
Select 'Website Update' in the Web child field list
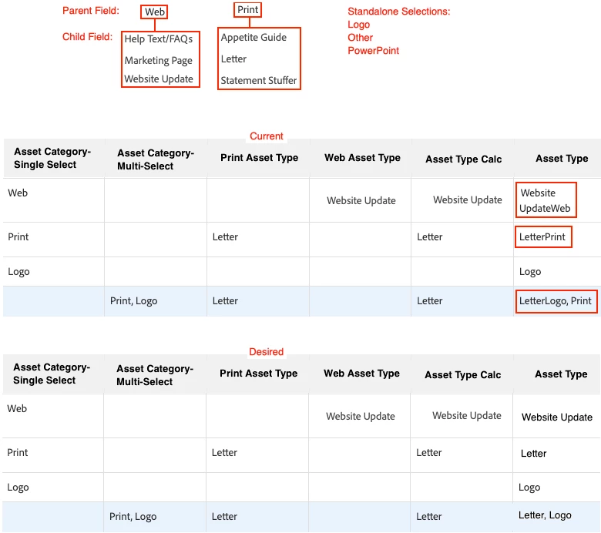point(159,79)
